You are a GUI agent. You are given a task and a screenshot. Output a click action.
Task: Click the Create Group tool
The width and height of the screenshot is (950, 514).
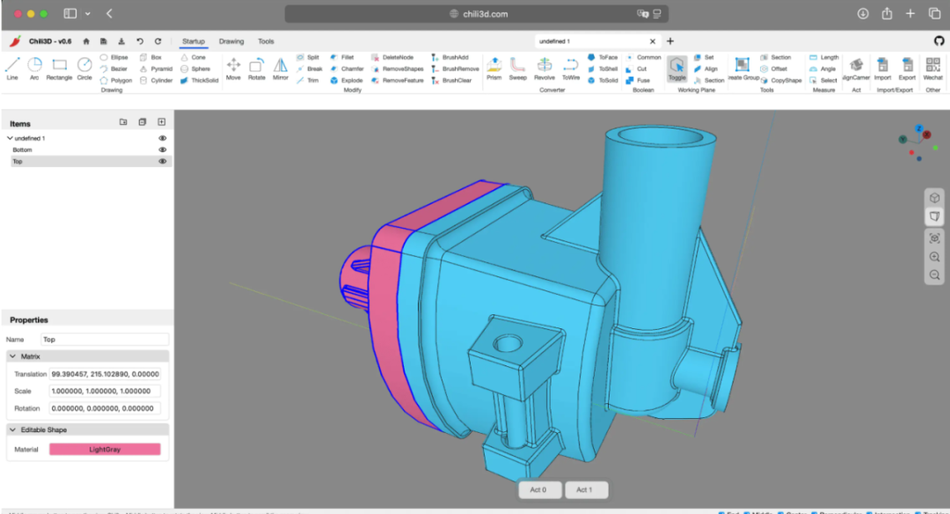click(x=742, y=68)
